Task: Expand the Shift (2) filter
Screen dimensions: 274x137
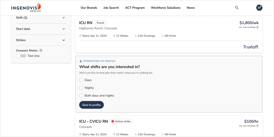Action: pos(41,18)
